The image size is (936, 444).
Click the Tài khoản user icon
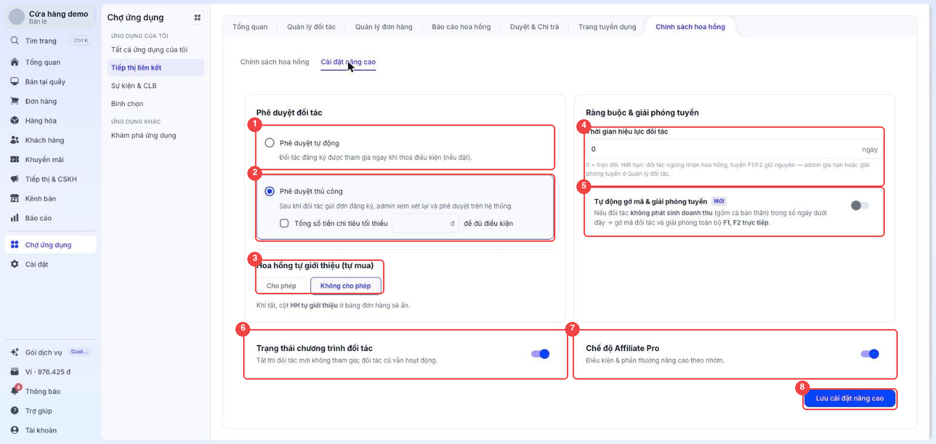pyautogui.click(x=15, y=430)
